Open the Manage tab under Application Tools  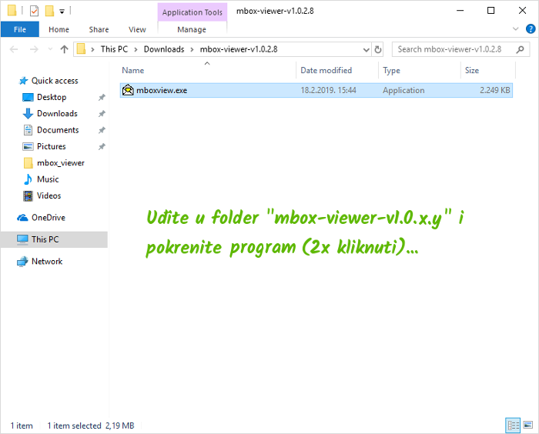(x=192, y=29)
